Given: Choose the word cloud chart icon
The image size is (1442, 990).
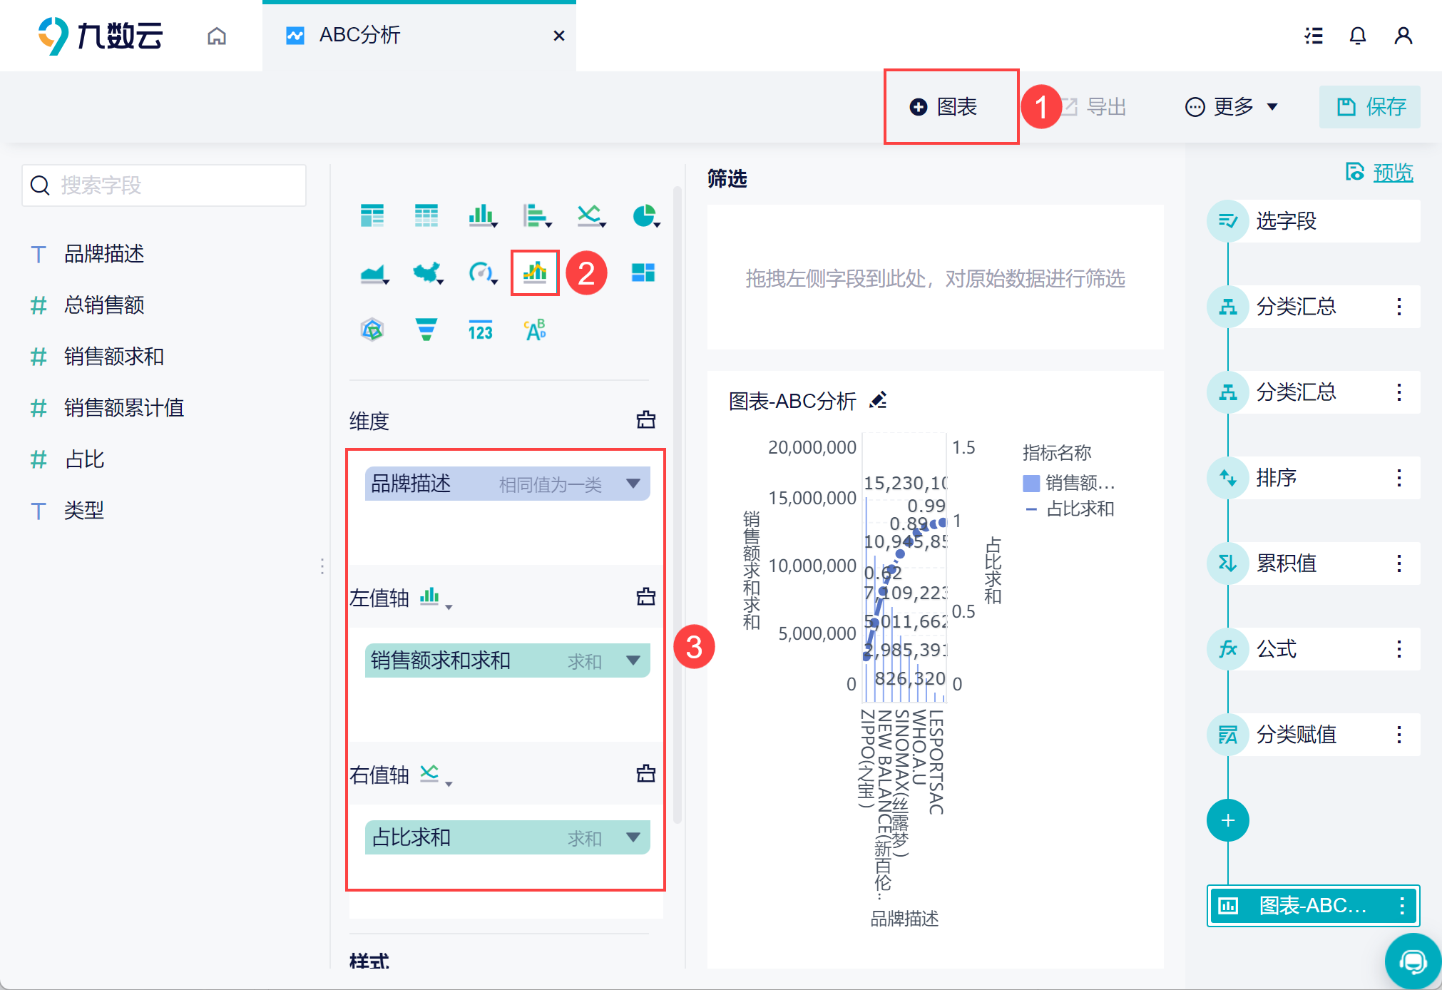Looking at the screenshot, I should pyautogui.click(x=535, y=330).
